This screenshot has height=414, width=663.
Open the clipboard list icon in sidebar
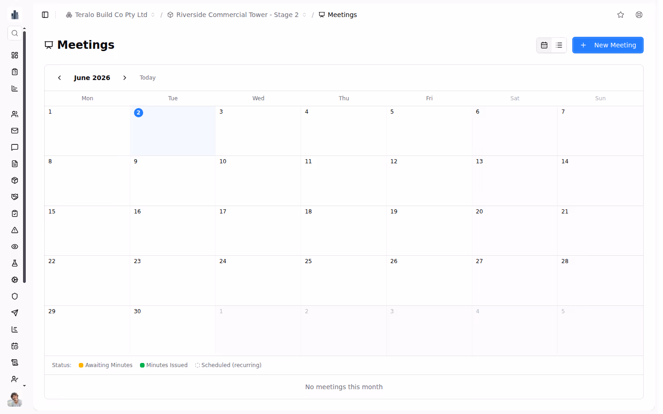pos(15,72)
